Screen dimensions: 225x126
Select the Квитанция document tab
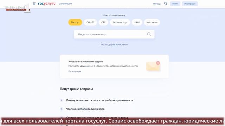152,22
